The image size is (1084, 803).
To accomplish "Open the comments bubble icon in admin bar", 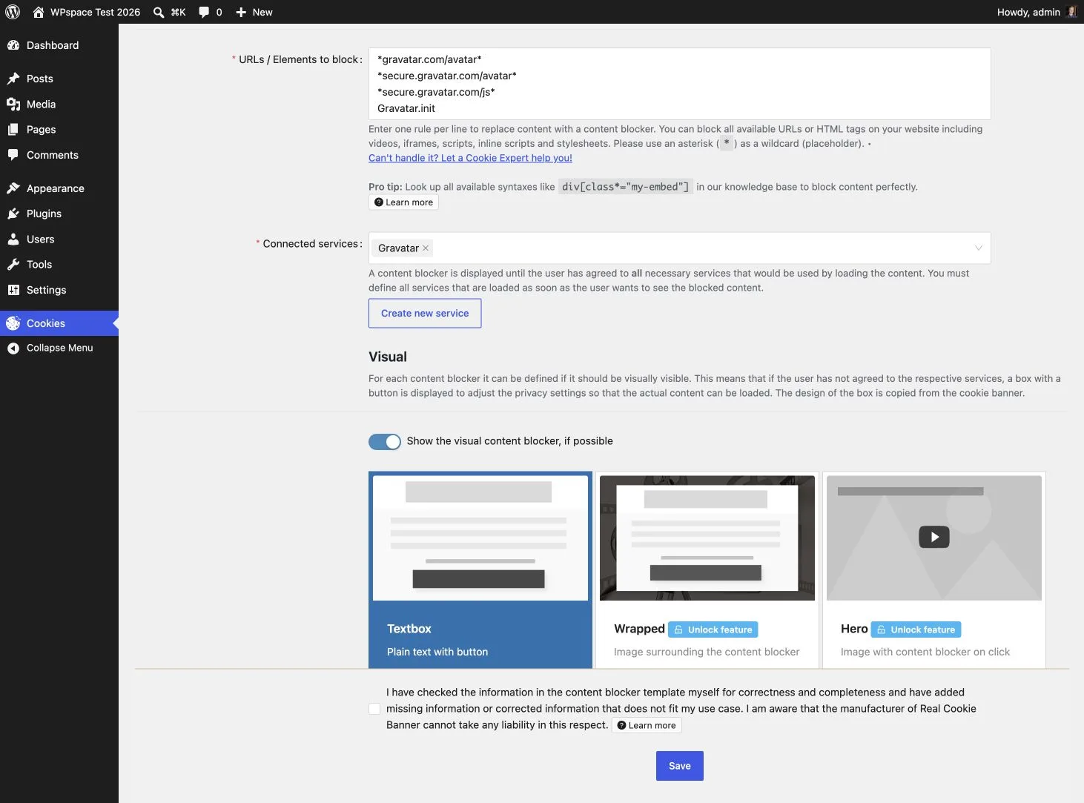I will tap(204, 12).
